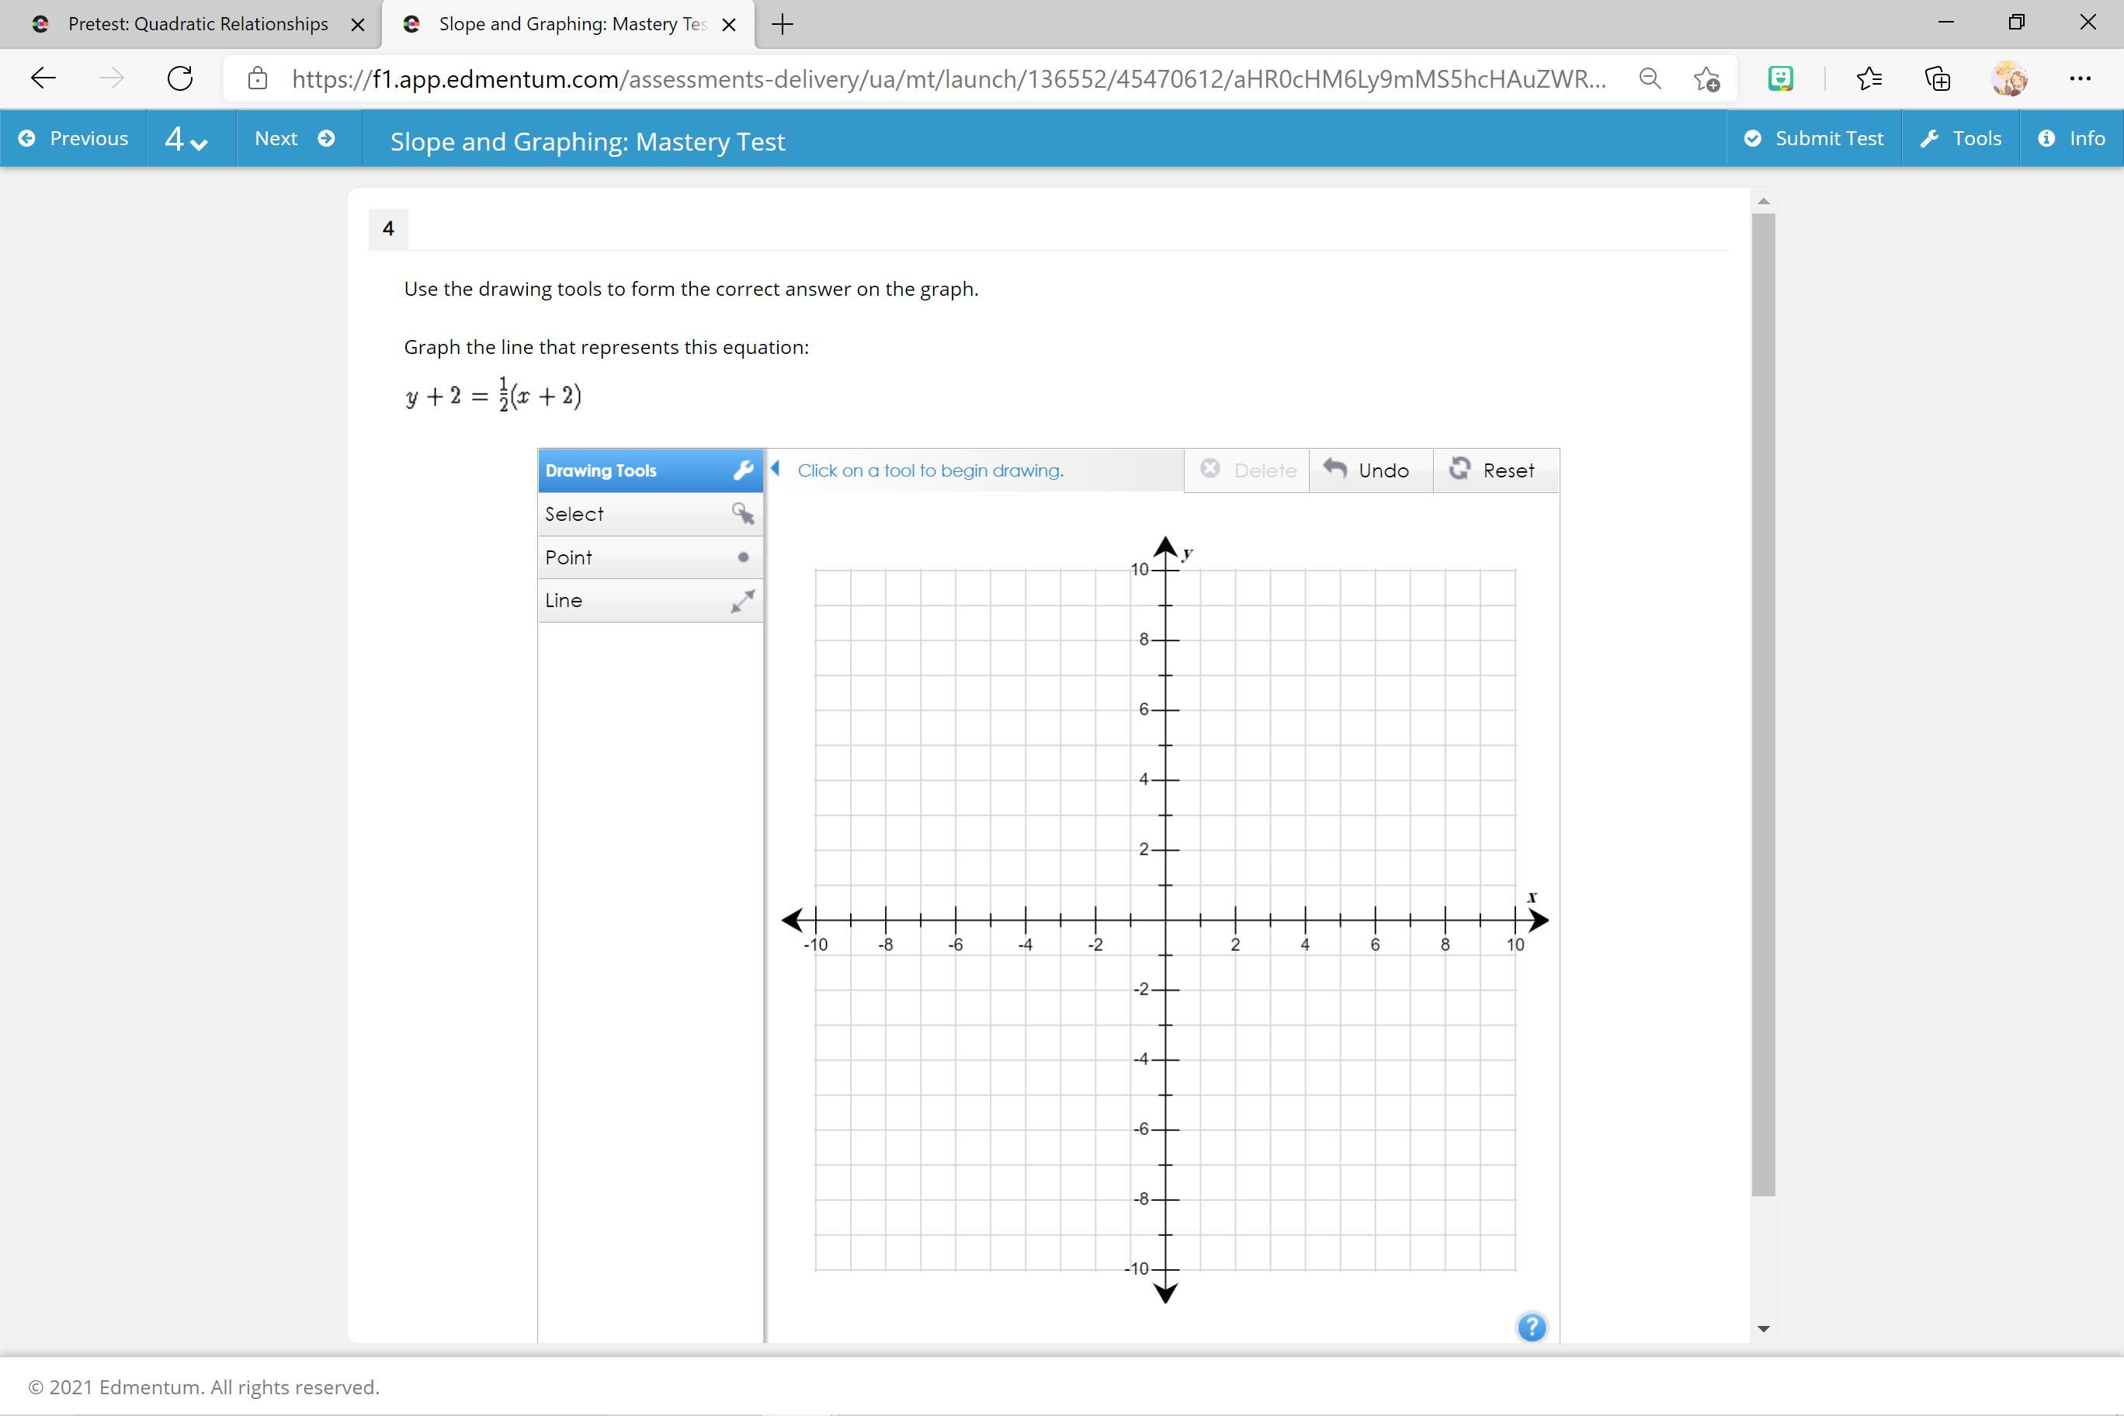This screenshot has width=2124, height=1416.
Task: Go to the Next question
Action: coord(295,138)
